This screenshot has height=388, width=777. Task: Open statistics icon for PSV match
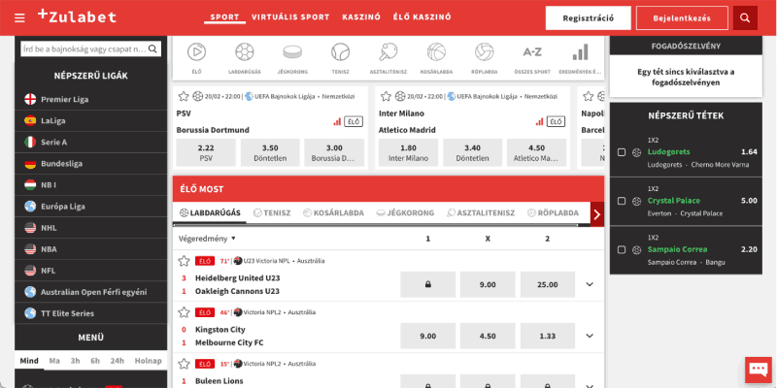[337, 122]
